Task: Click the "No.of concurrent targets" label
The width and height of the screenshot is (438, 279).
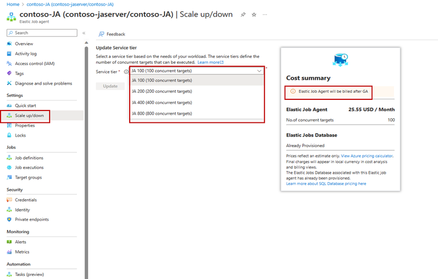Action: tap(310, 120)
